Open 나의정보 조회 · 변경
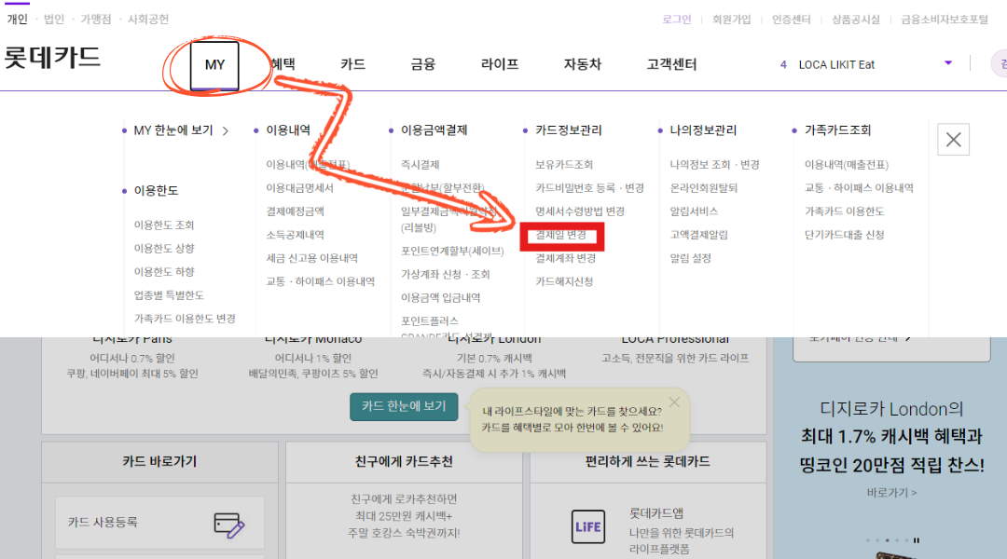Viewport: 1007px width, 559px height. [x=715, y=164]
